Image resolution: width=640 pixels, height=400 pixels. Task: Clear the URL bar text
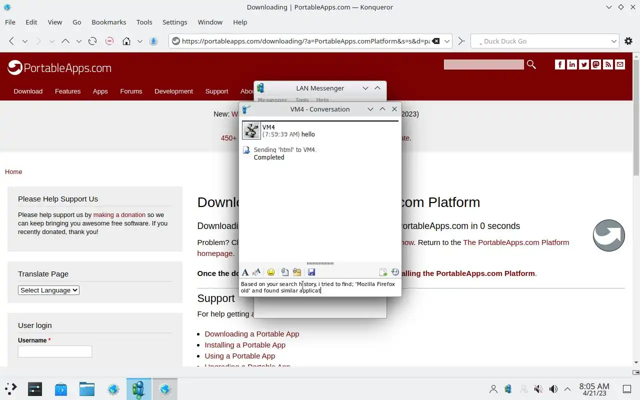pos(436,41)
